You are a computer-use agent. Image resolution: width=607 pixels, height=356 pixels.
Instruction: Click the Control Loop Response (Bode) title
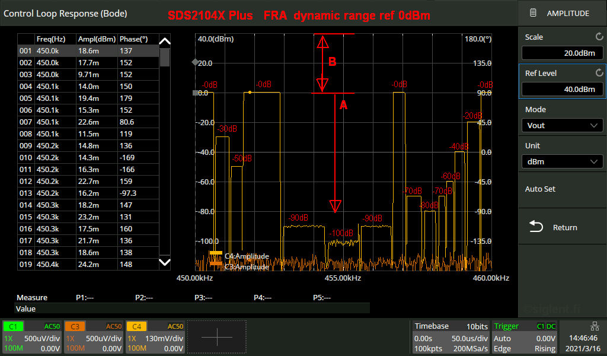(65, 14)
